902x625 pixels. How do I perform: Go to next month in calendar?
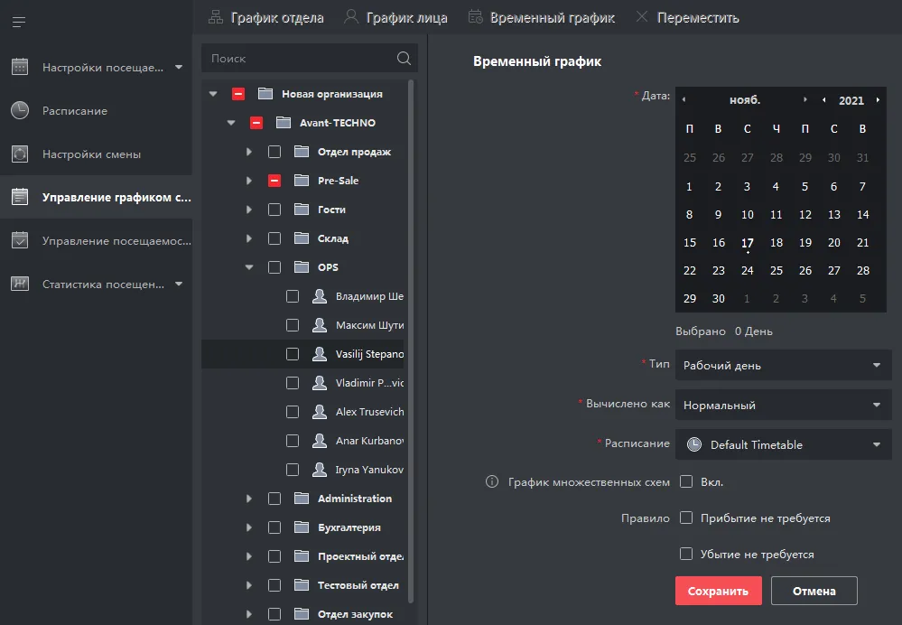(x=805, y=100)
